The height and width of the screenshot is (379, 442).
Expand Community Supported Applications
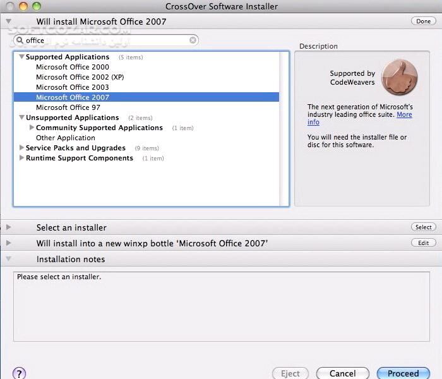click(x=32, y=128)
